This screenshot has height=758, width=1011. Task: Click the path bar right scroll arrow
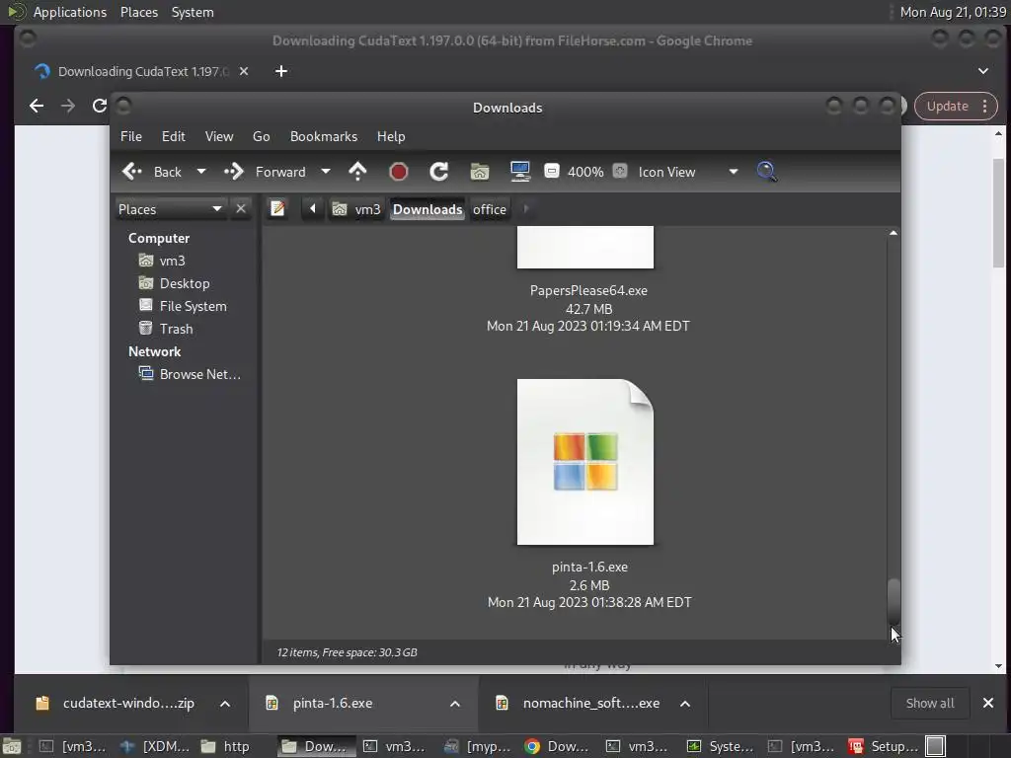pos(526,209)
